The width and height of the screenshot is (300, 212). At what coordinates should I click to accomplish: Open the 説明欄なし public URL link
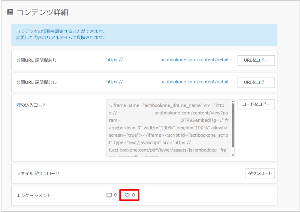tap(169, 82)
